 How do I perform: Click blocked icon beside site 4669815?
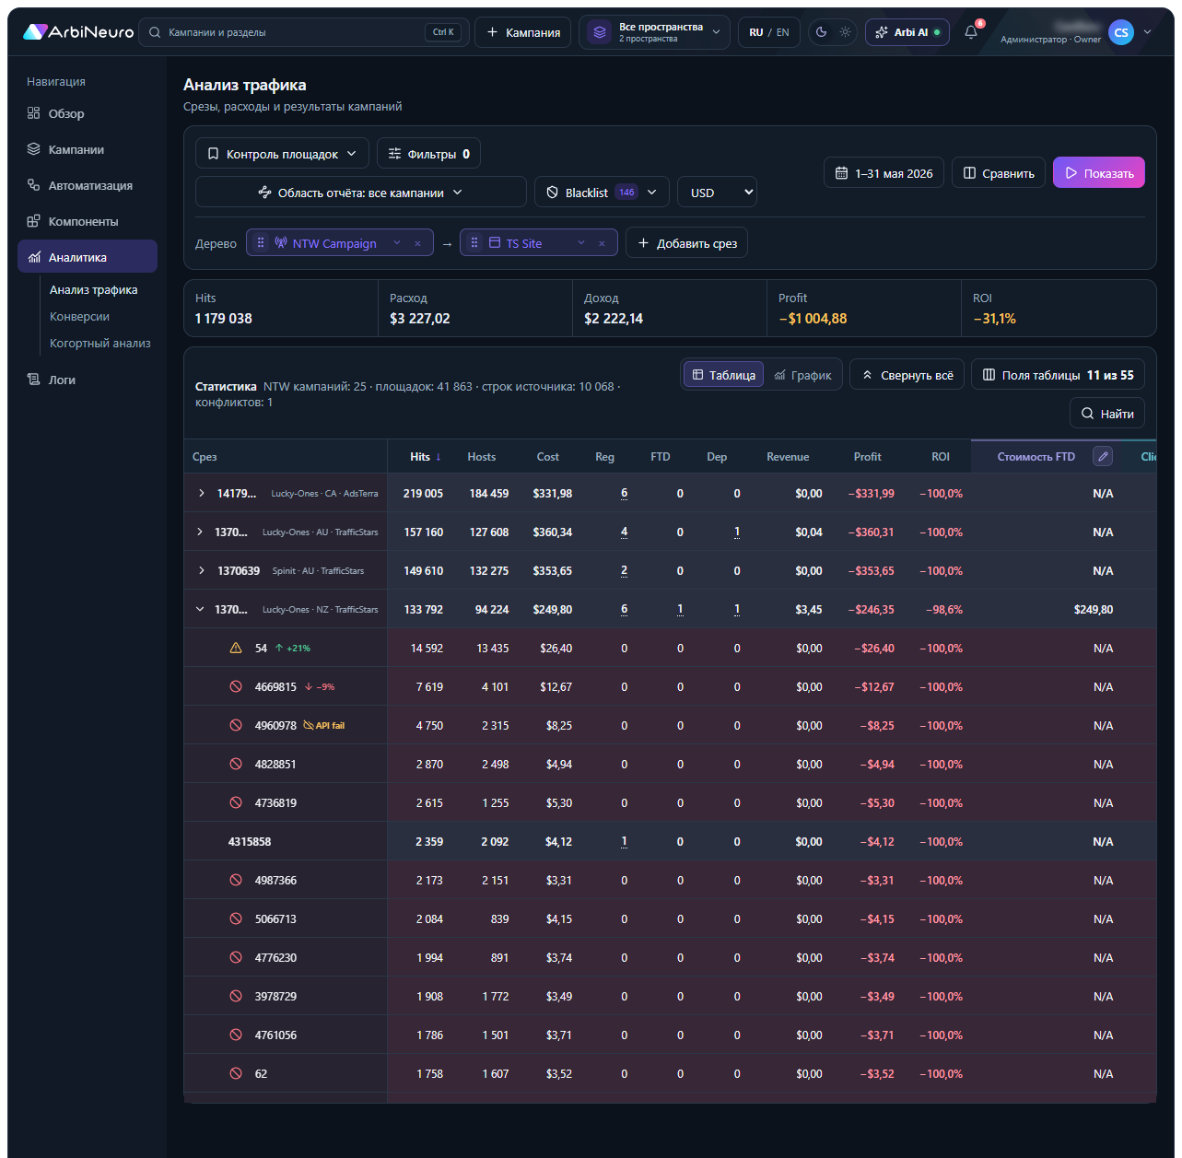click(236, 686)
